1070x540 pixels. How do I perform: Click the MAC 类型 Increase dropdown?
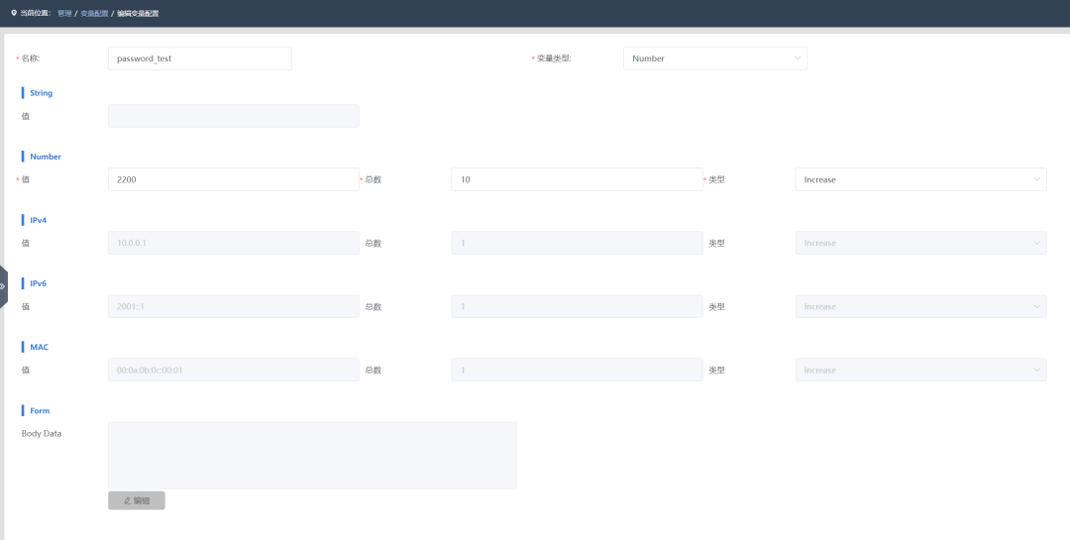click(x=919, y=370)
